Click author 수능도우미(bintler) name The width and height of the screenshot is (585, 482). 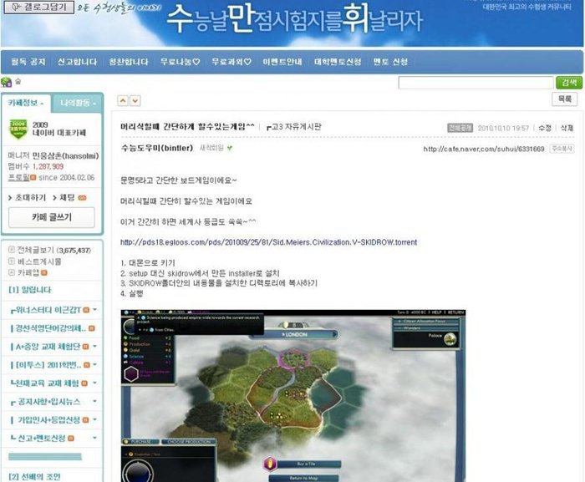pos(157,148)
